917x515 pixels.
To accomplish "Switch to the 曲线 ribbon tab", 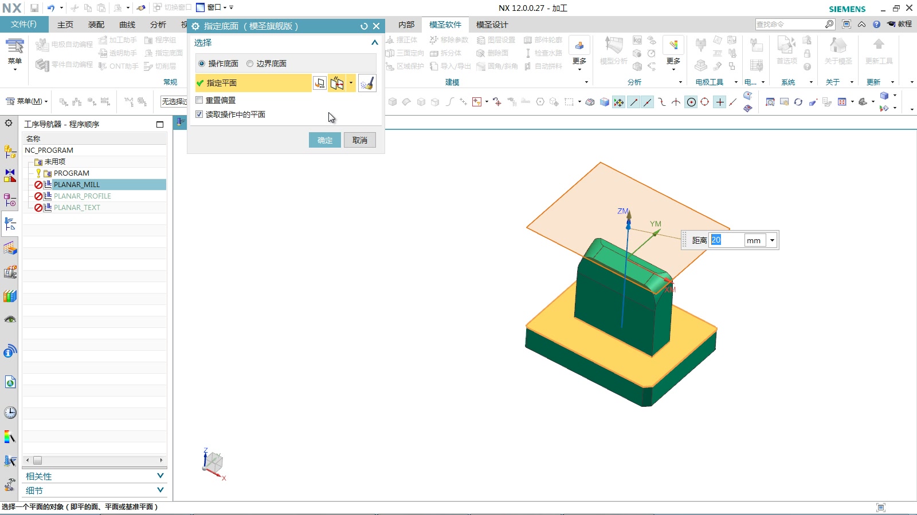I will 127,25.
